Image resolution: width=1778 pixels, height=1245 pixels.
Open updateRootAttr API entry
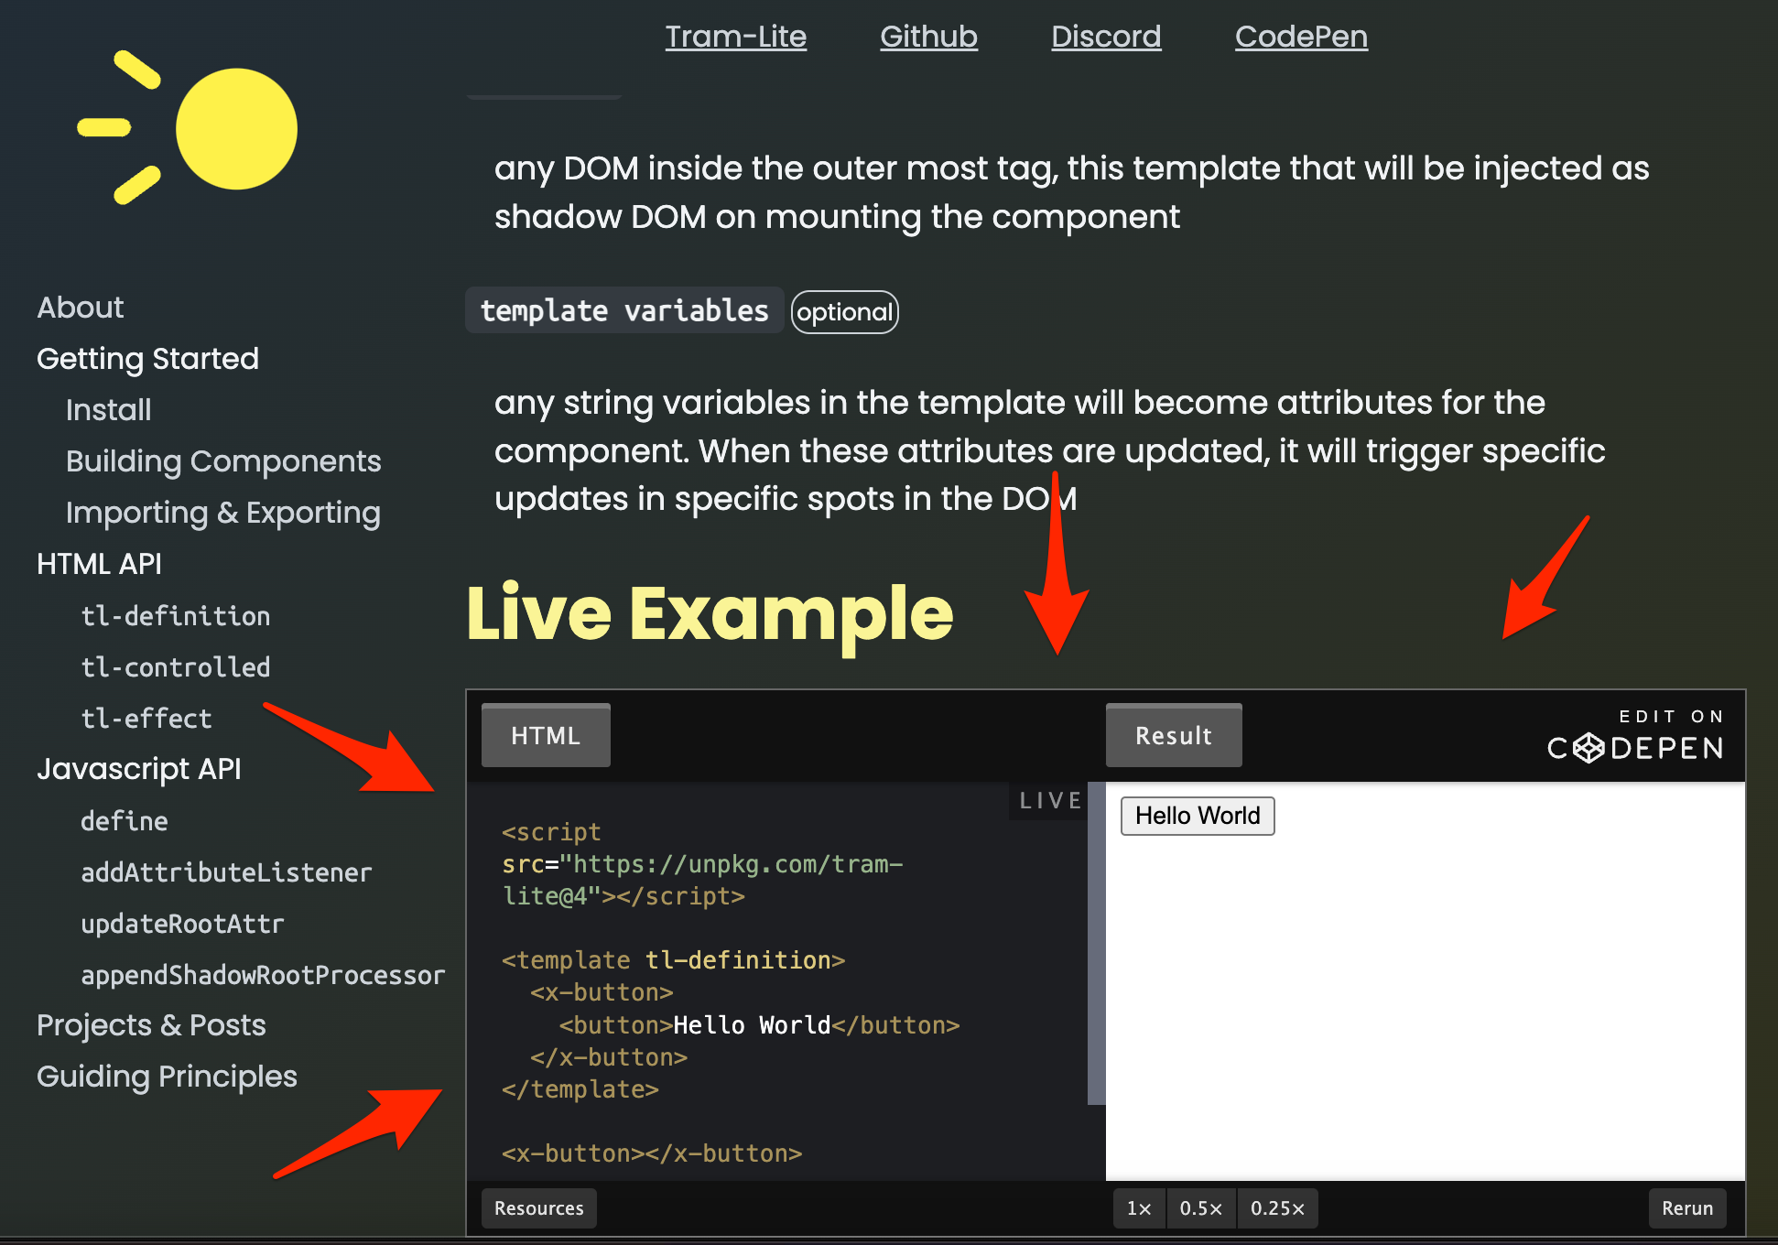tap(182, 923)
